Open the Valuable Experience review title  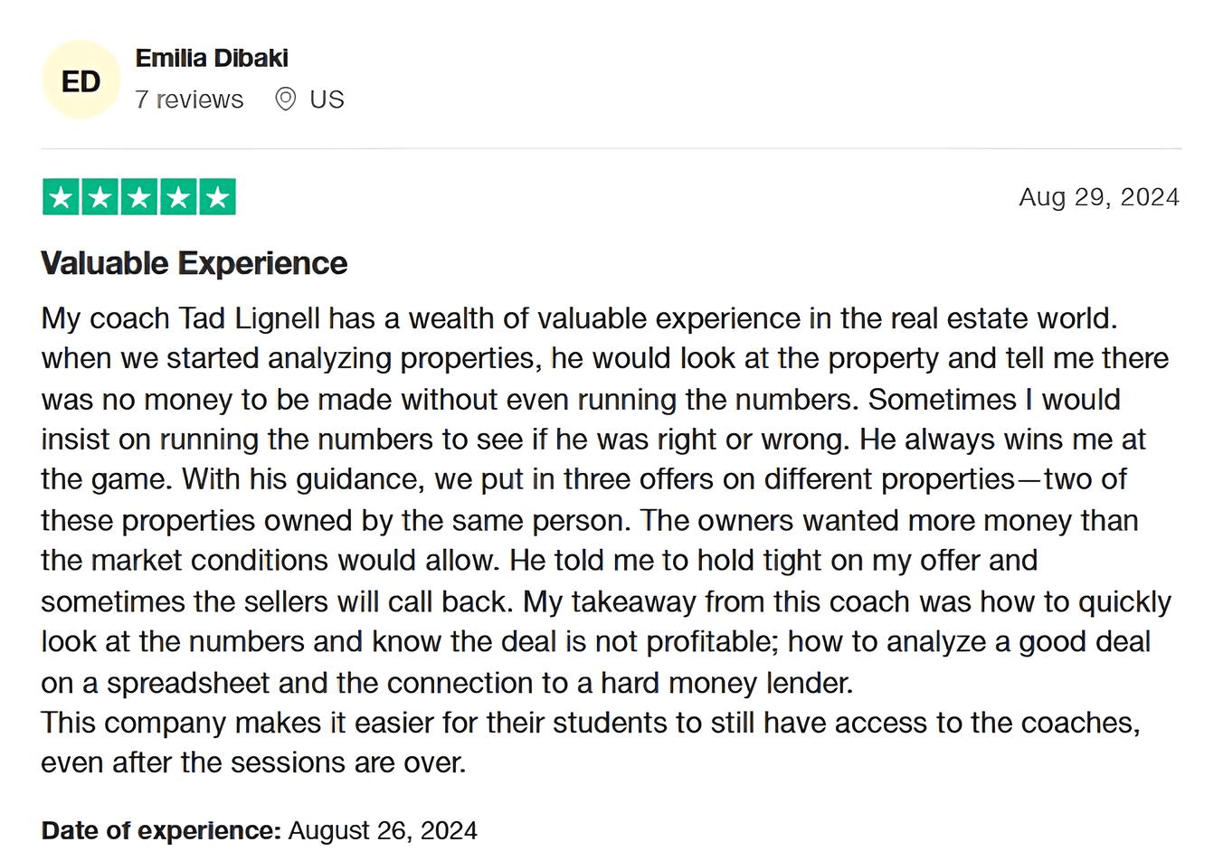click(x=194, y=263)
